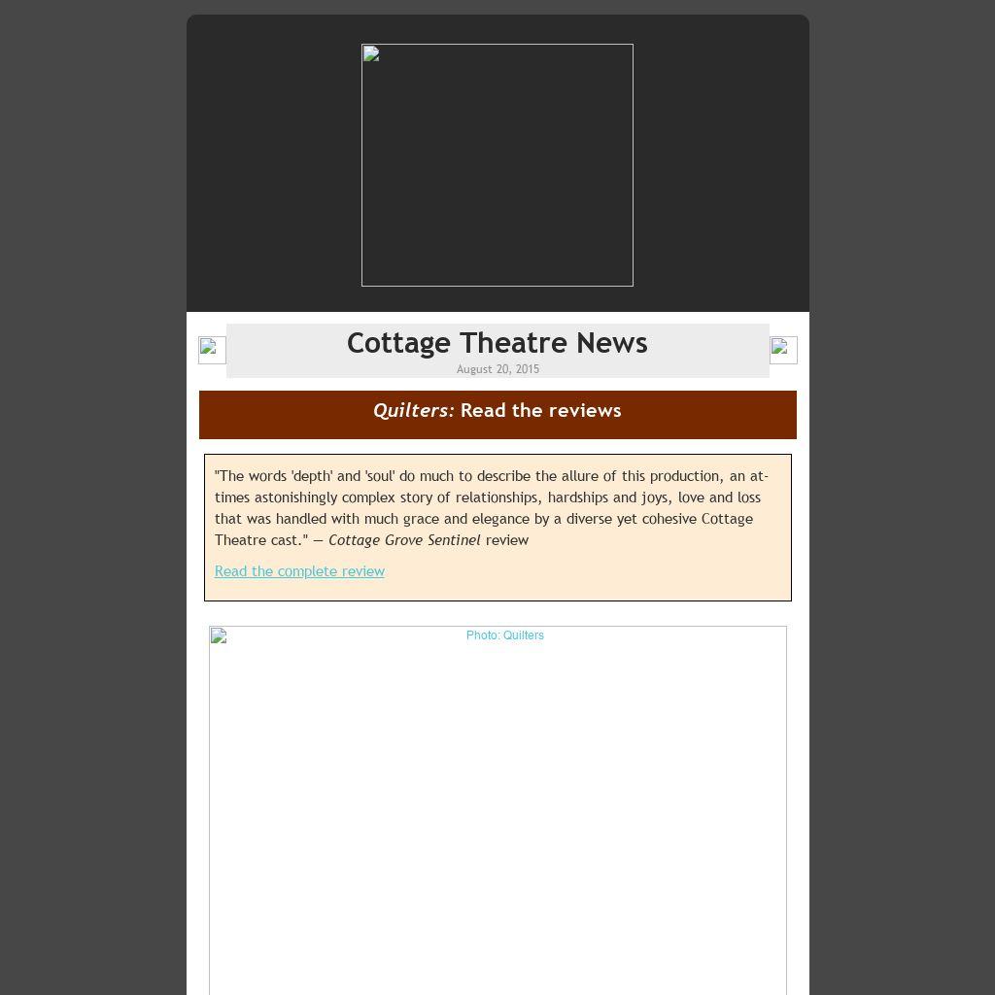Viewport: 995px width, 995px height.
Task: Click the dark header area right of logo
Action: (x=721, y=165)
